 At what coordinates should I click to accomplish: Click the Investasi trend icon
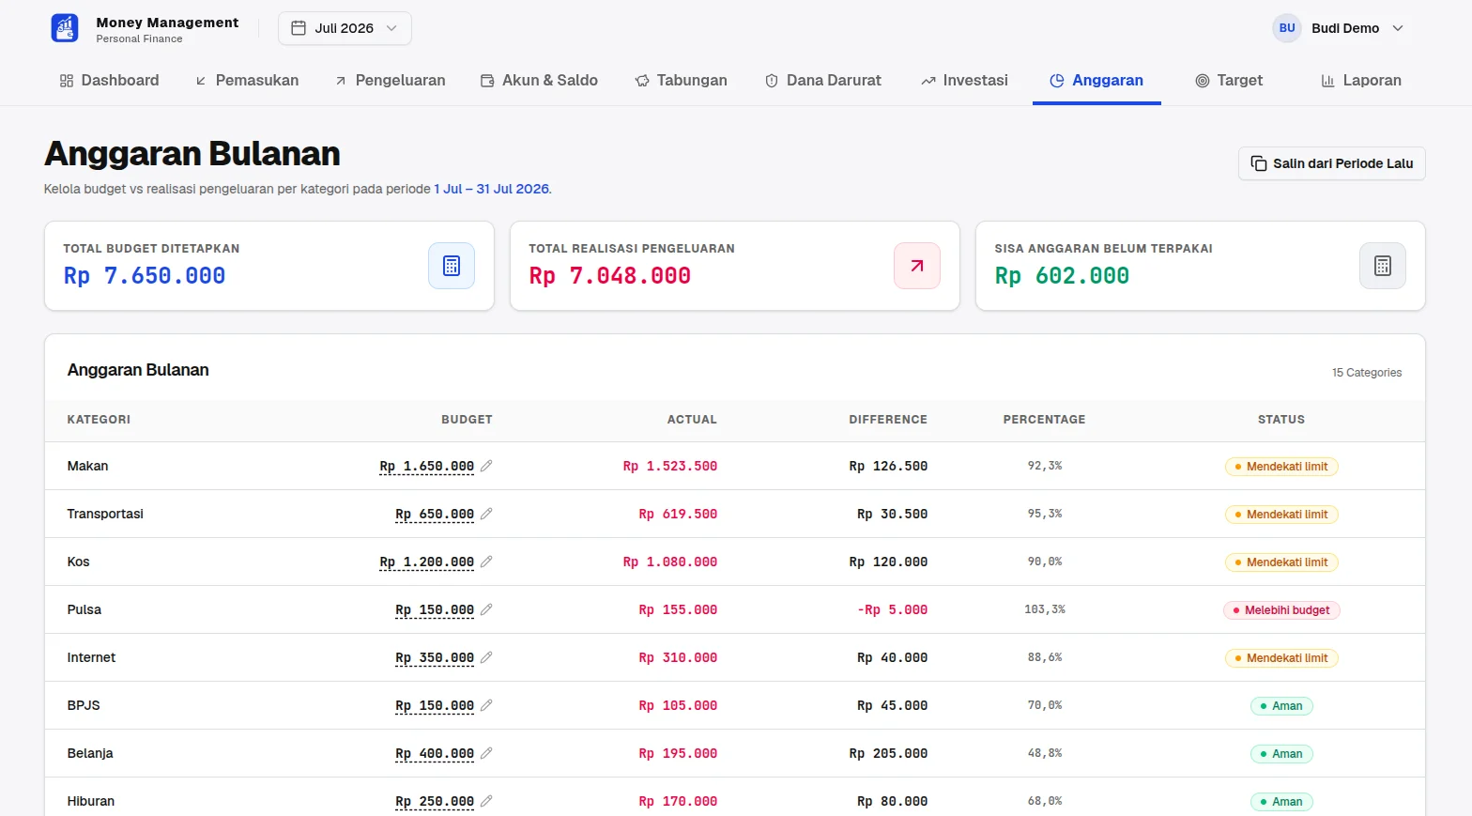click(928, 82)
